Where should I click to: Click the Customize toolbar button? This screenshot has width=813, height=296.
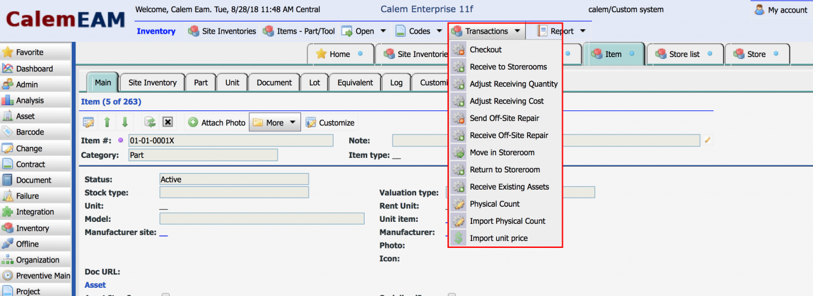[330, 122]
